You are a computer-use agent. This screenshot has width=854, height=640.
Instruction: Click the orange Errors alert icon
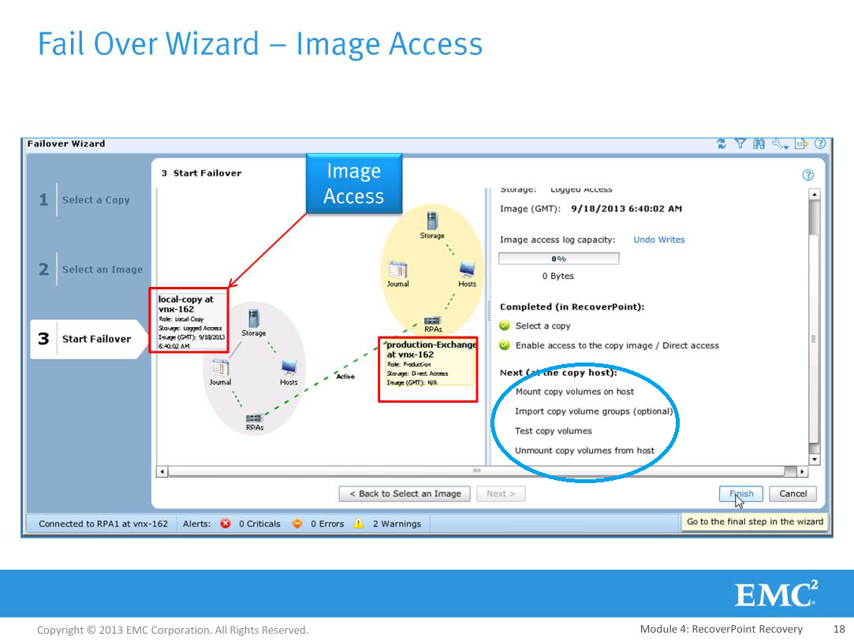(x=297, y=523)
